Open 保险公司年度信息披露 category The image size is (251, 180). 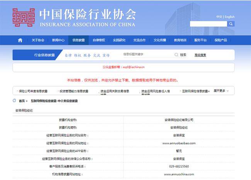[x=33, y=91]
